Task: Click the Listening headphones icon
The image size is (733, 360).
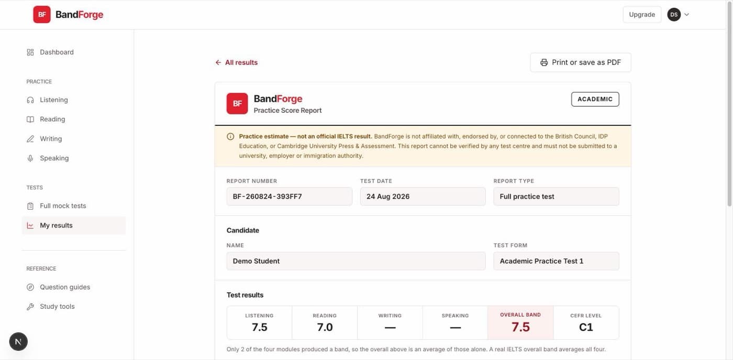Action: click(x=30, y=100)
